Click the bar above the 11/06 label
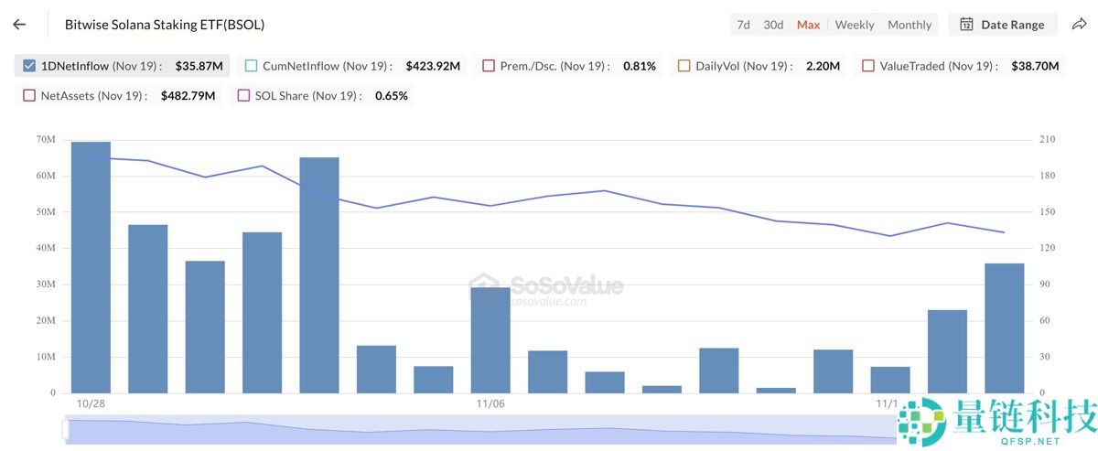 pyautogui.click(x=490, y=339)
